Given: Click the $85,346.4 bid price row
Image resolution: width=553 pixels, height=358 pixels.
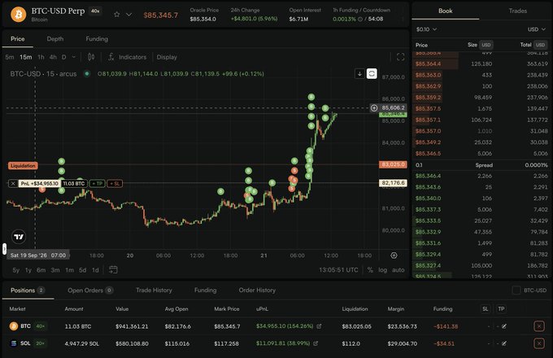Looking at the screenshot, I should click(x=481, y=176).
